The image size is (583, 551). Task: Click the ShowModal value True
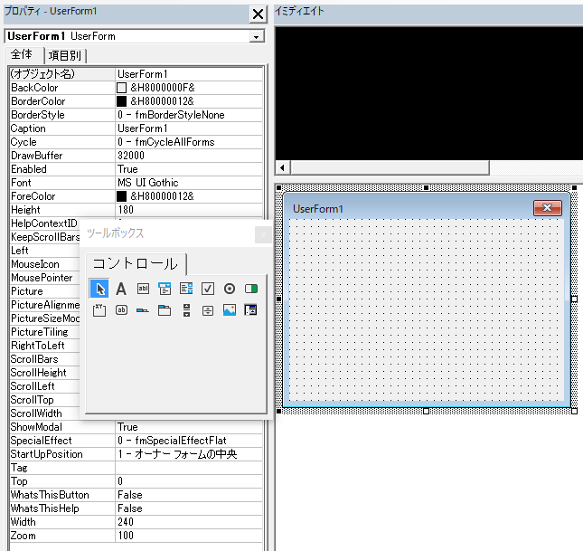tap(127, 427)
